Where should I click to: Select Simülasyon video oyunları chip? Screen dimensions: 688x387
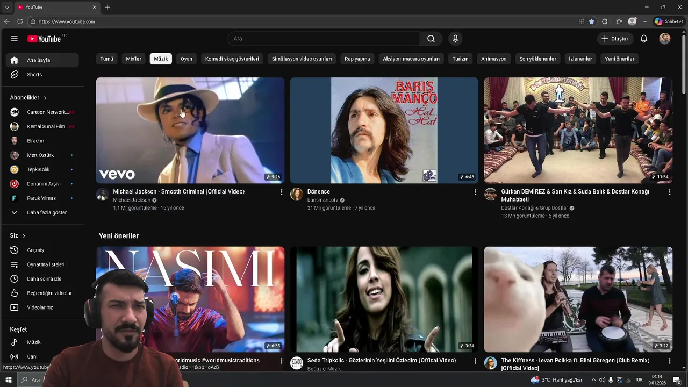[302, 59]
